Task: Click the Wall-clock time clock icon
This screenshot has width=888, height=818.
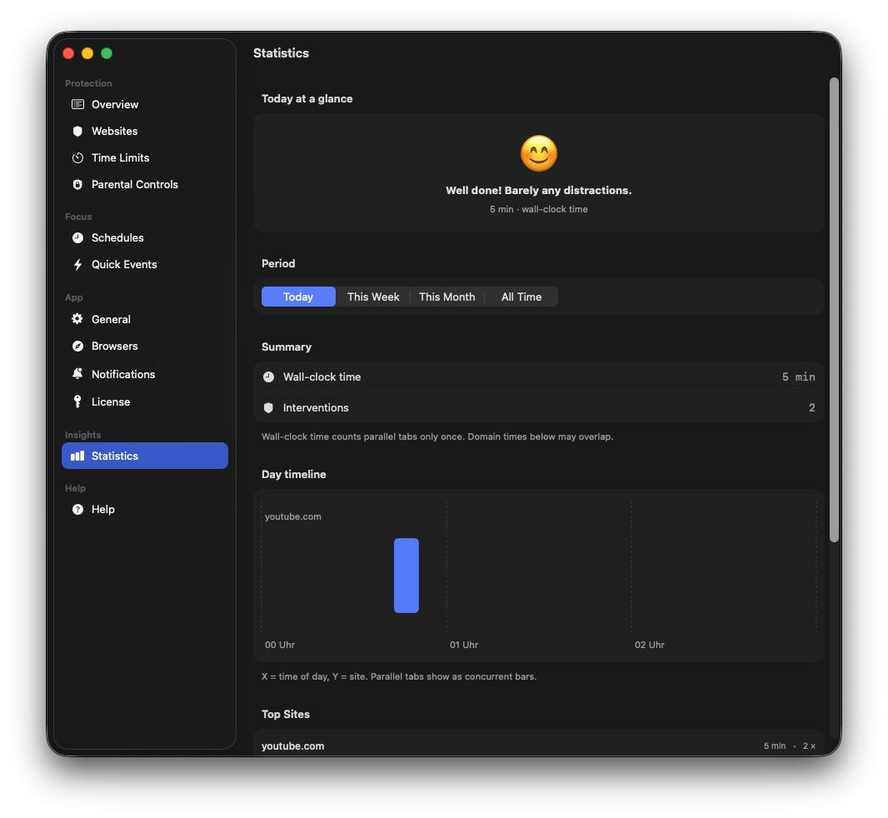Action: 268,377
